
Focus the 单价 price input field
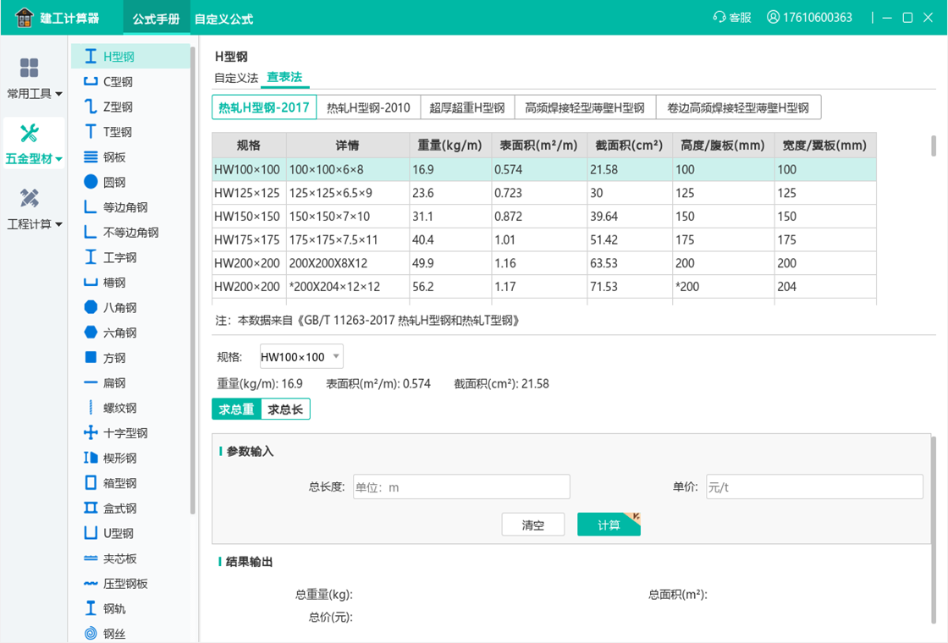[x=814, y=486]
